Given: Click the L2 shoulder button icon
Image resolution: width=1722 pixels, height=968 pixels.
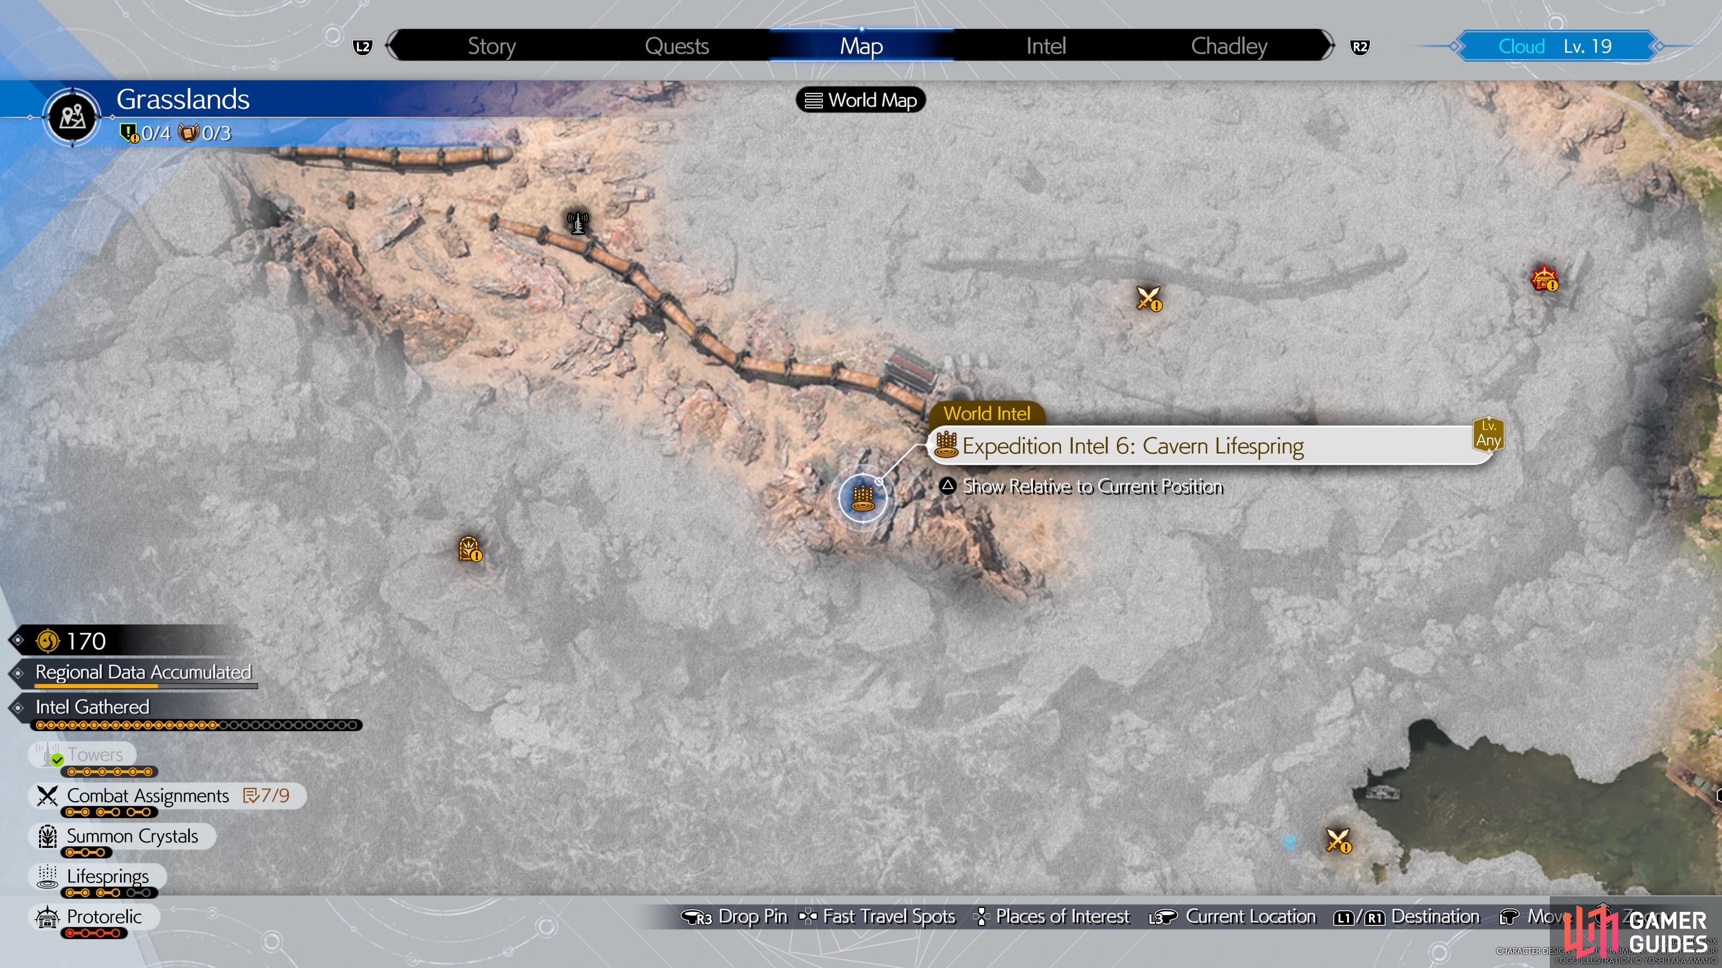Looking at the screenshot, I should [362, 47].
